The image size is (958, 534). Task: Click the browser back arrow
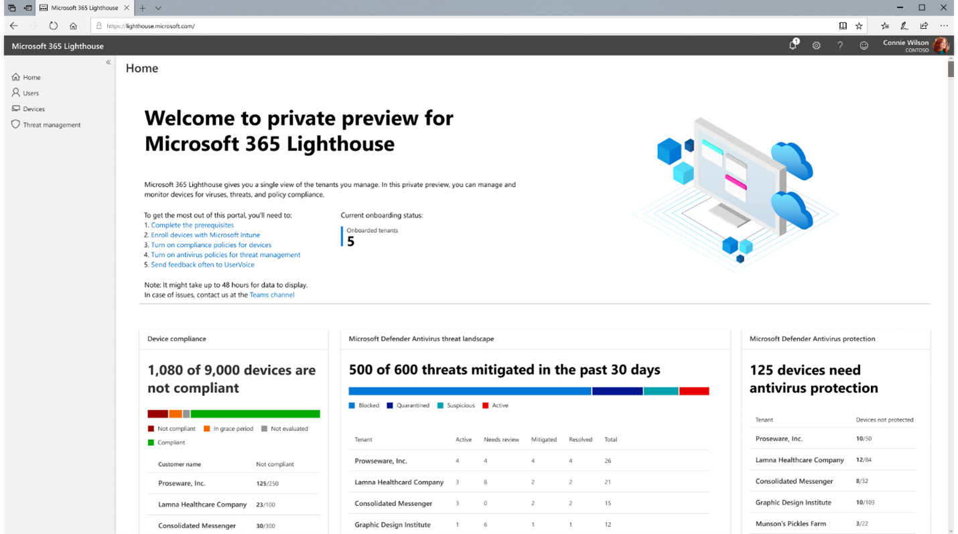(14, 25)
